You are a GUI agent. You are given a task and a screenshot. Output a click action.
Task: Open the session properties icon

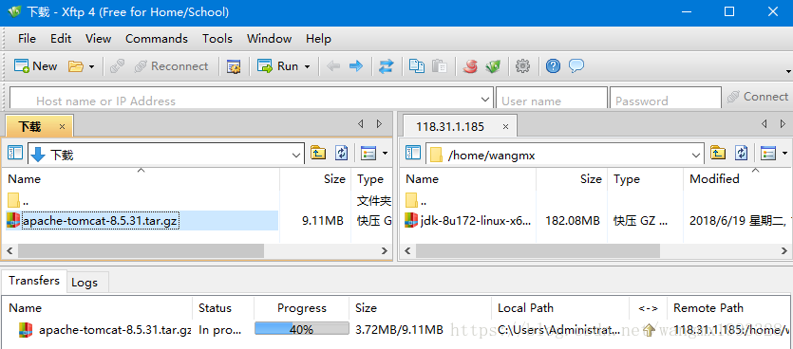tap(233, 66)
